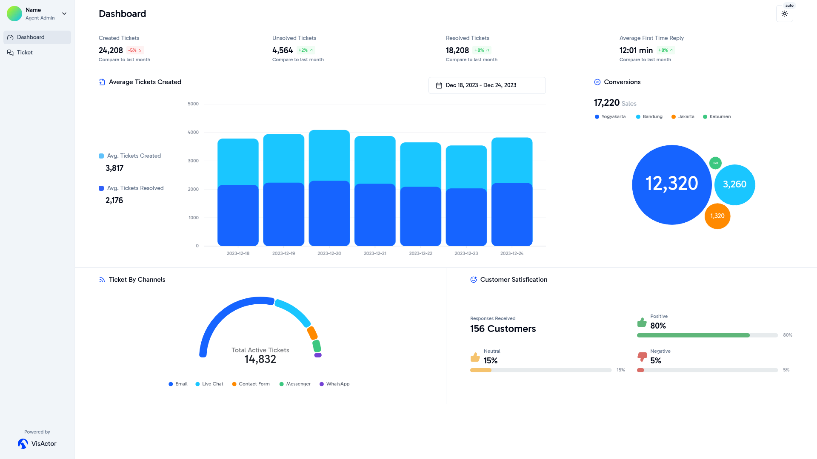This screenshot has width=817, height=459.
Task: Click the orange 1,320 Jakarta bubble
Action: (717, 216)
